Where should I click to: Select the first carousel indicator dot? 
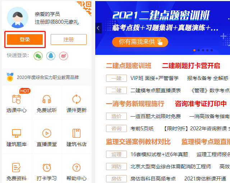click(194, 50)
